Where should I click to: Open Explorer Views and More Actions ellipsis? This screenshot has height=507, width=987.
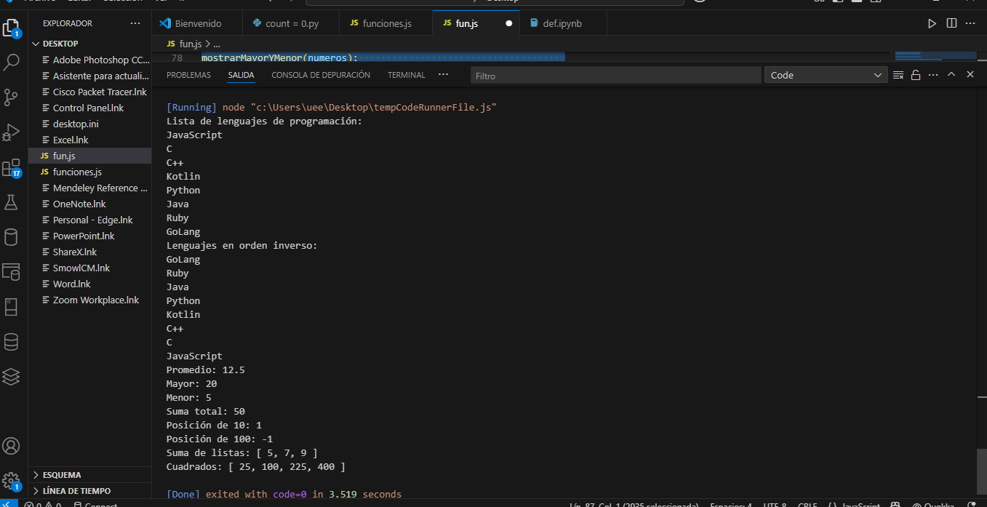135,23
